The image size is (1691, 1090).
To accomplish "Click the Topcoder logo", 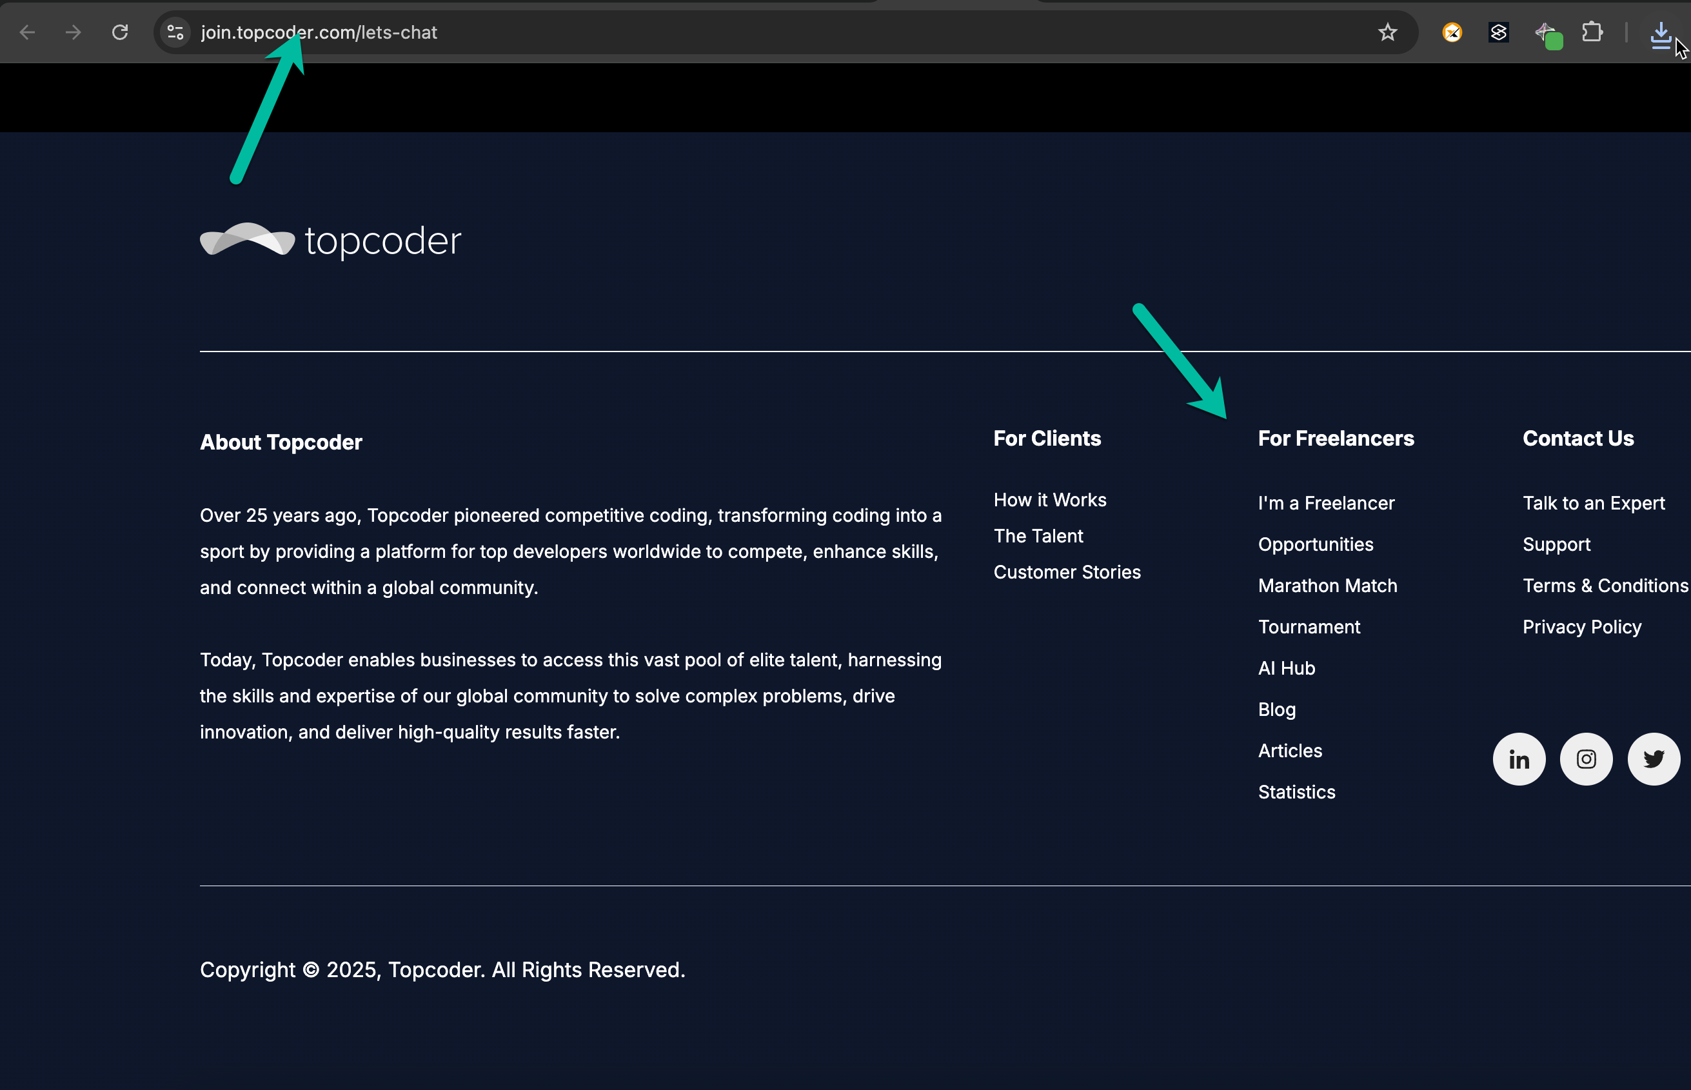I will point(330,241).
